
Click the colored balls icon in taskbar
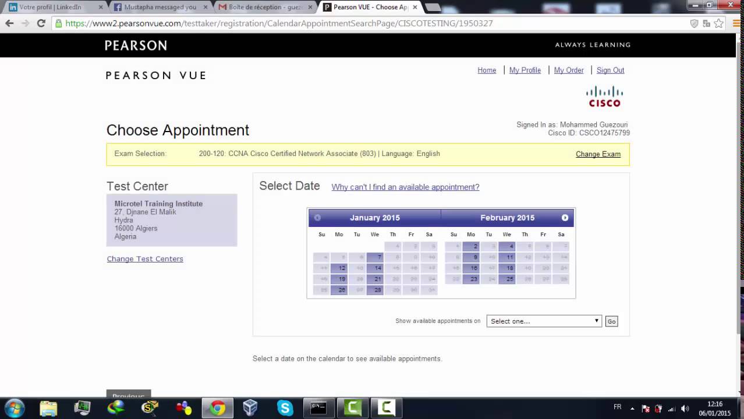[184, 408]
